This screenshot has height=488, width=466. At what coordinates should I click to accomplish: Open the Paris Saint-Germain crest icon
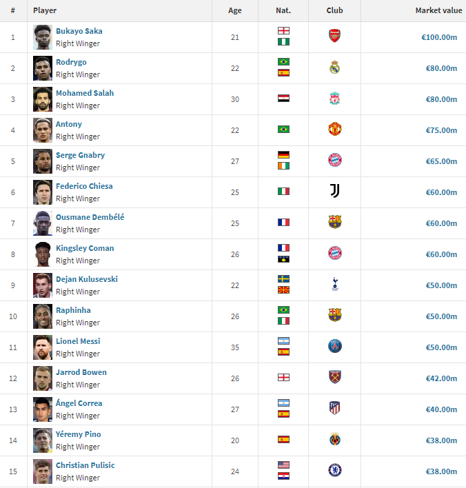tap(334, 346)
